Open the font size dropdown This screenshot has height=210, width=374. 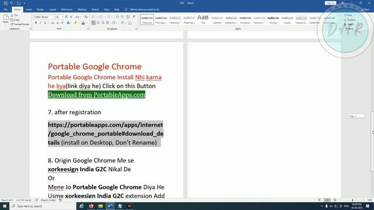pyautogui.click(x=63, y=17)
